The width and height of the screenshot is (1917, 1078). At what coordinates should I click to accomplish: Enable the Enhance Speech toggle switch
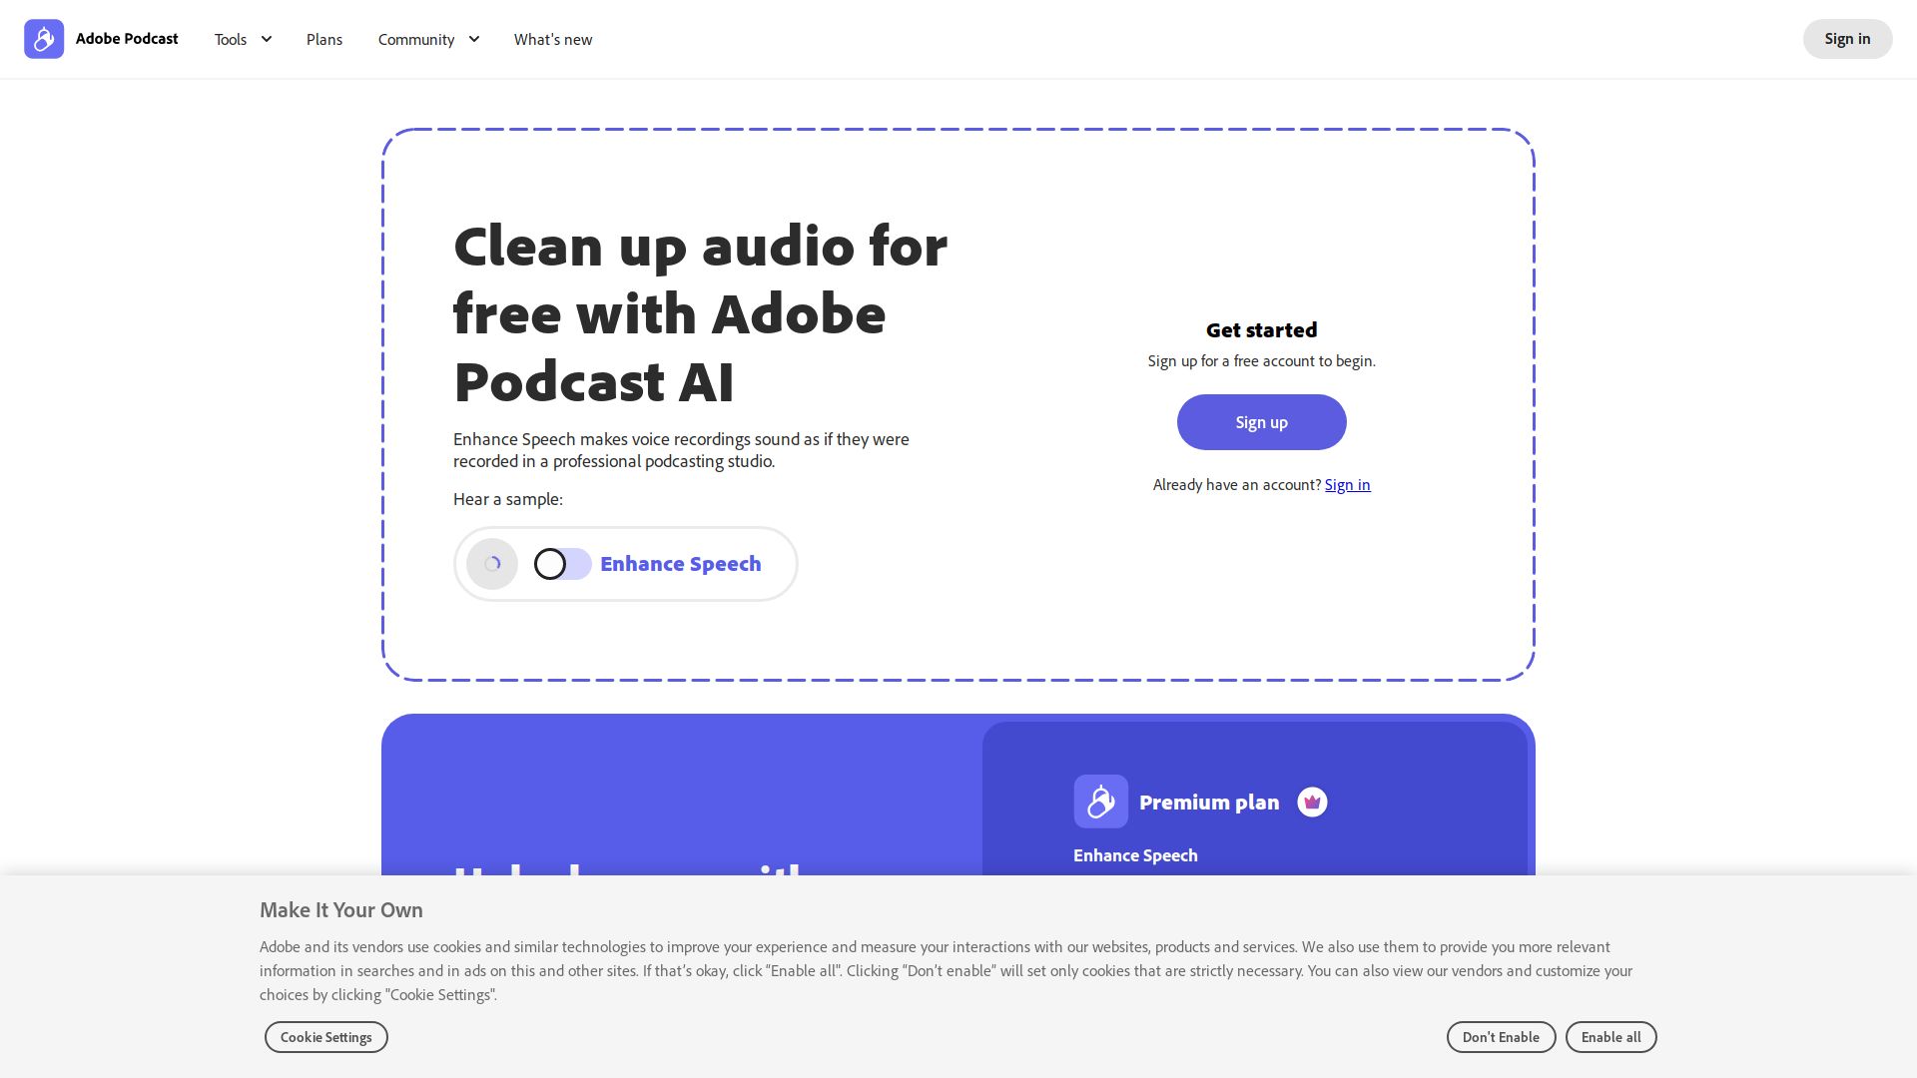coord(561,564)
